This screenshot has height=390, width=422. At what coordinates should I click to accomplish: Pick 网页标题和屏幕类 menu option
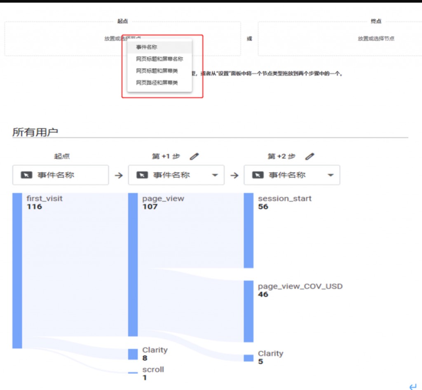click(x=157, y=71)
